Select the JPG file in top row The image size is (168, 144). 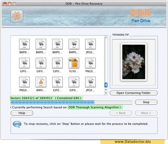[90, 44]
